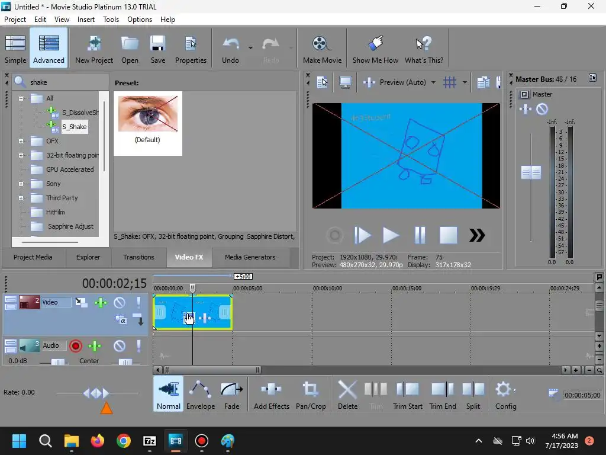
Task: Open video preview on external monitor
Action: (345, 82)
